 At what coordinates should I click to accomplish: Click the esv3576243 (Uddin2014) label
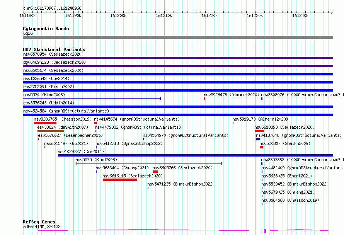click(x=49, y=103)
